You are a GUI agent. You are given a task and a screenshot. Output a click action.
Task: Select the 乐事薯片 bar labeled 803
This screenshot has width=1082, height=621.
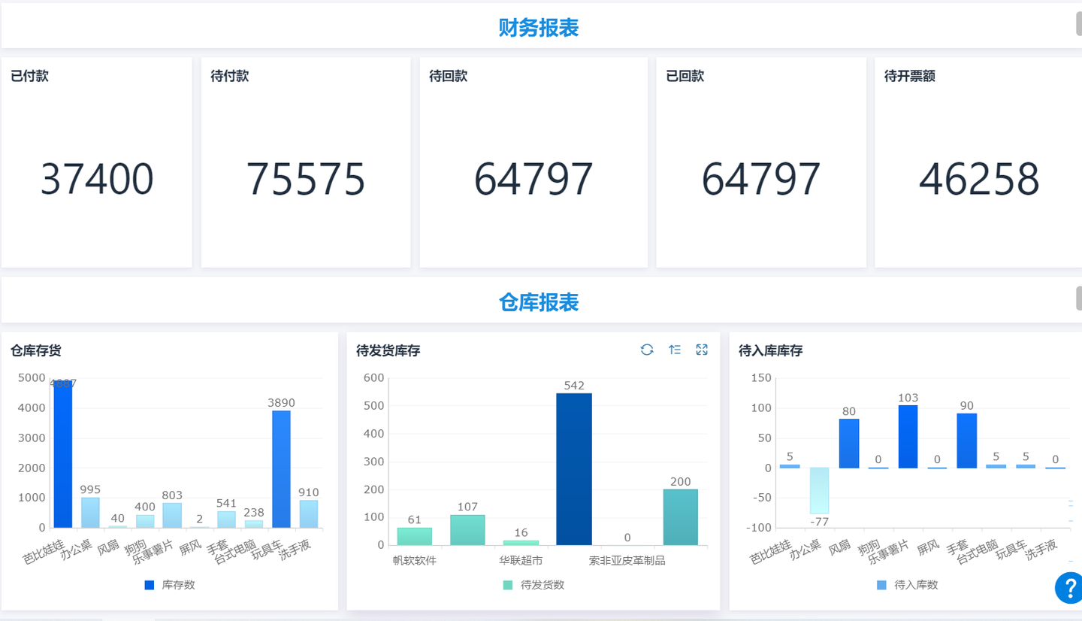pyautogui.click(x=172, y=516)
